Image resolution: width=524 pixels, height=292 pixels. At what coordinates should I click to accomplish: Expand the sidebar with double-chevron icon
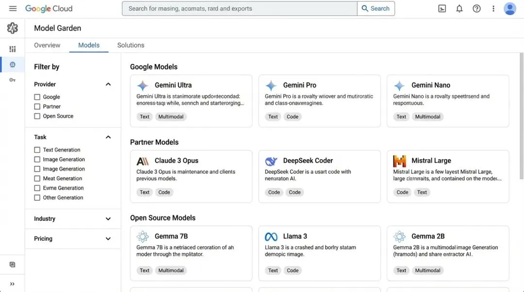click(x=13, y=284)
